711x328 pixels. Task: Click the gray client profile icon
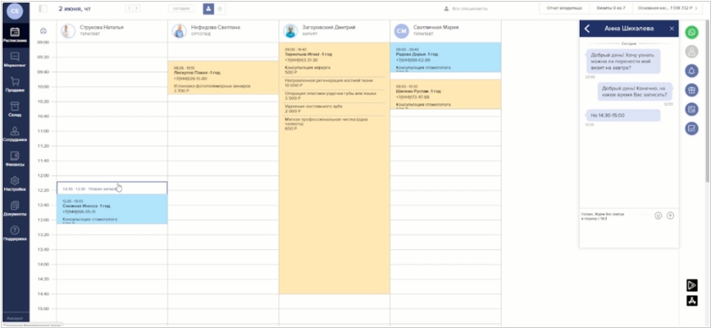pos(692,52)
